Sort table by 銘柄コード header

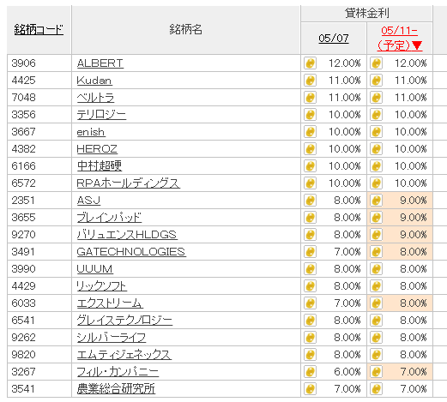pos(39,29)
